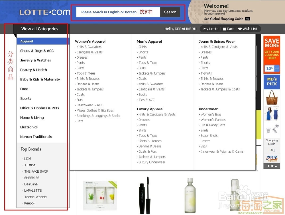
Task: Click the 'go' button beside Global Shopping Guide
Action: pos(247,19)
